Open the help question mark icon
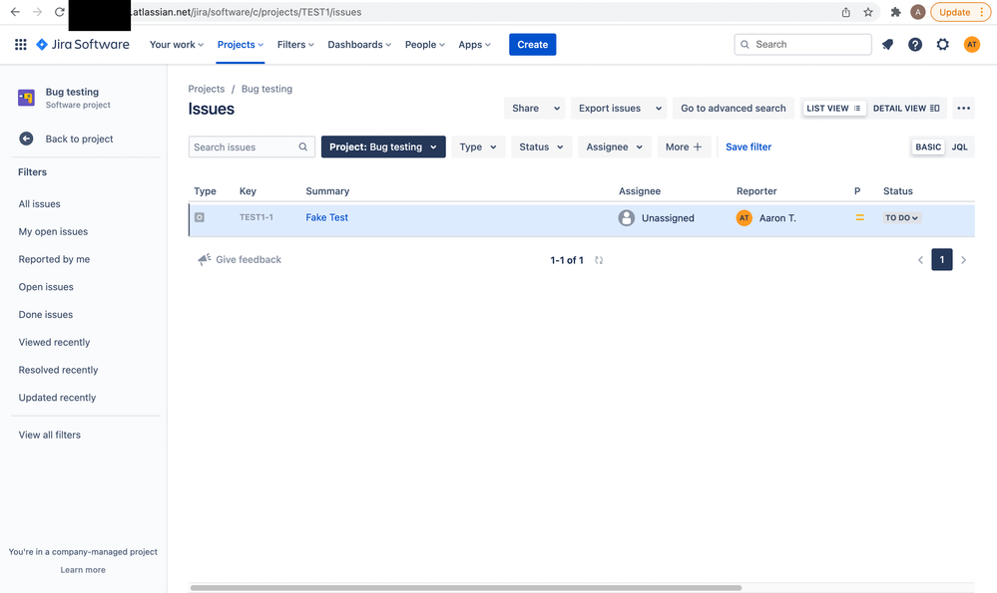997x593 pixels. tap(915, 45)
